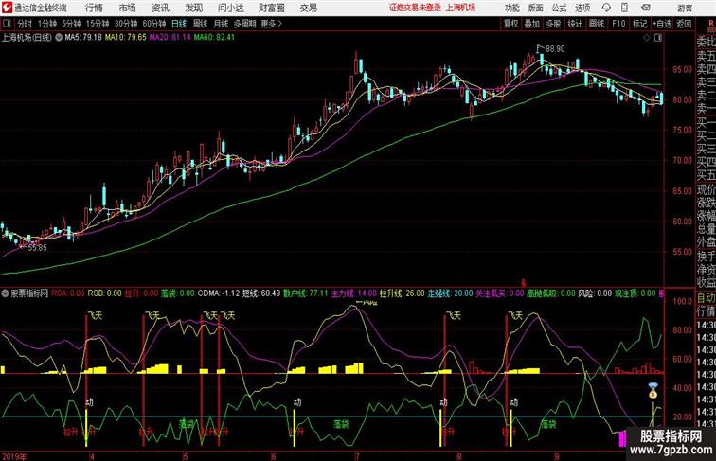Switch to the 30分钟 period tab

point(126,24)
